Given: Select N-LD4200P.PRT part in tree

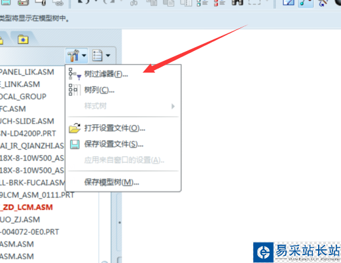Looking at the screenshot, I should tap(28, 133).
